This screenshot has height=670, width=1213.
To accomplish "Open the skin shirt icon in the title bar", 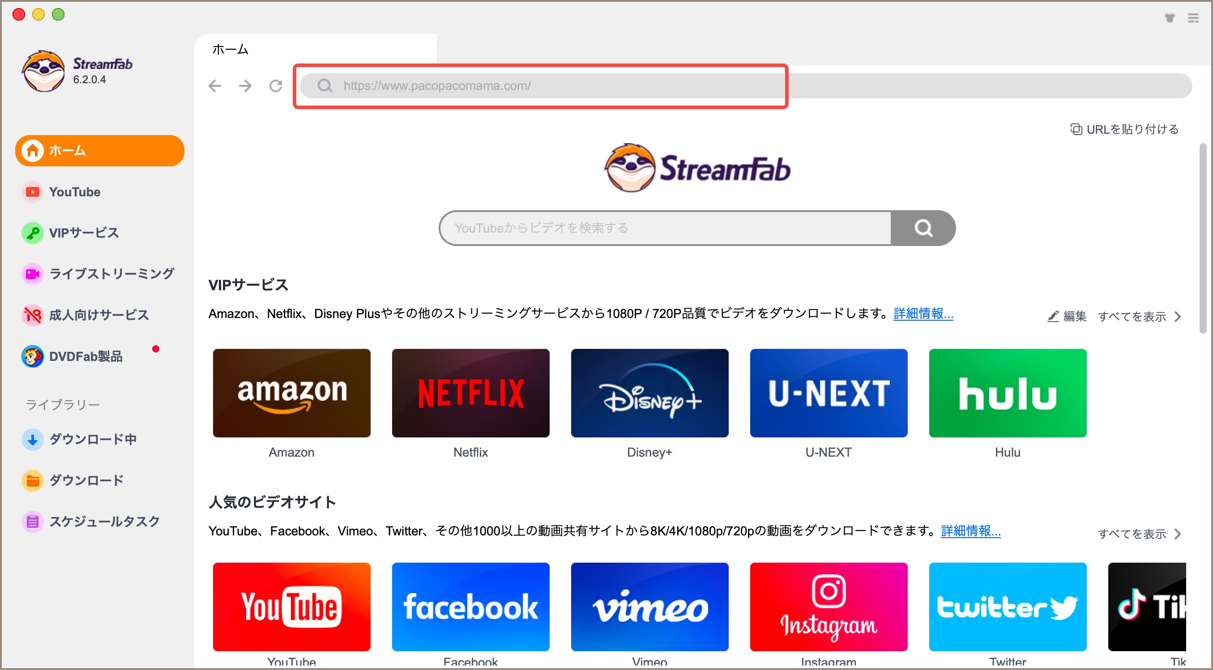I will (x=1170, y=18).
